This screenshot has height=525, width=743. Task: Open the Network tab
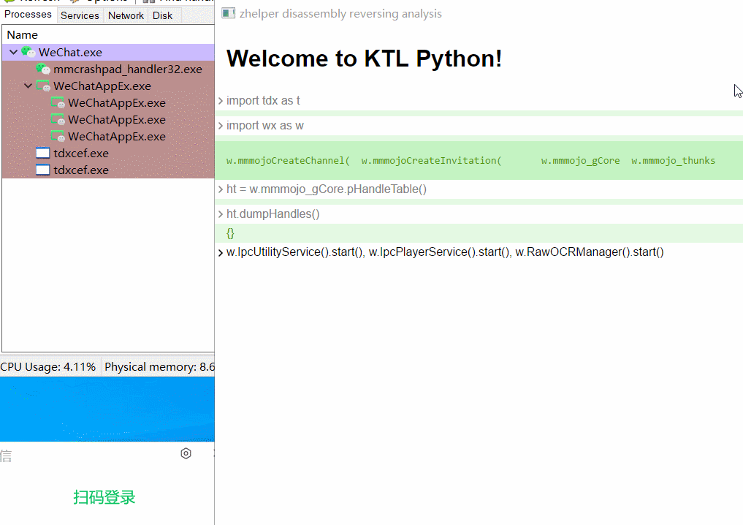[x=126, y=15]
